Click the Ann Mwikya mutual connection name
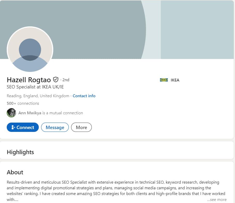The height and width of the screenshot is (203, 235). coord(30,113)
